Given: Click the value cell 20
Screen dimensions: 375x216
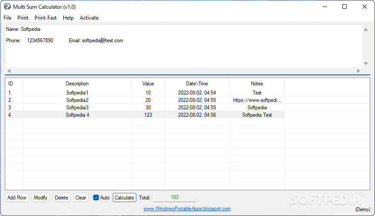Looking at the screenshot, I should pyautogui.click(x=148, y=100).
